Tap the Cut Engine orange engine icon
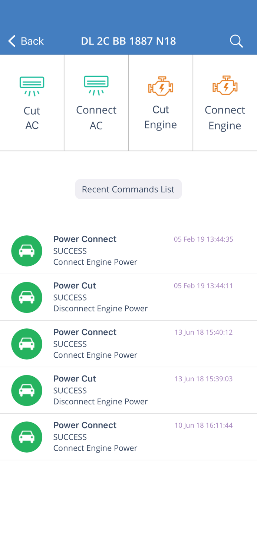 pos(161,86)
